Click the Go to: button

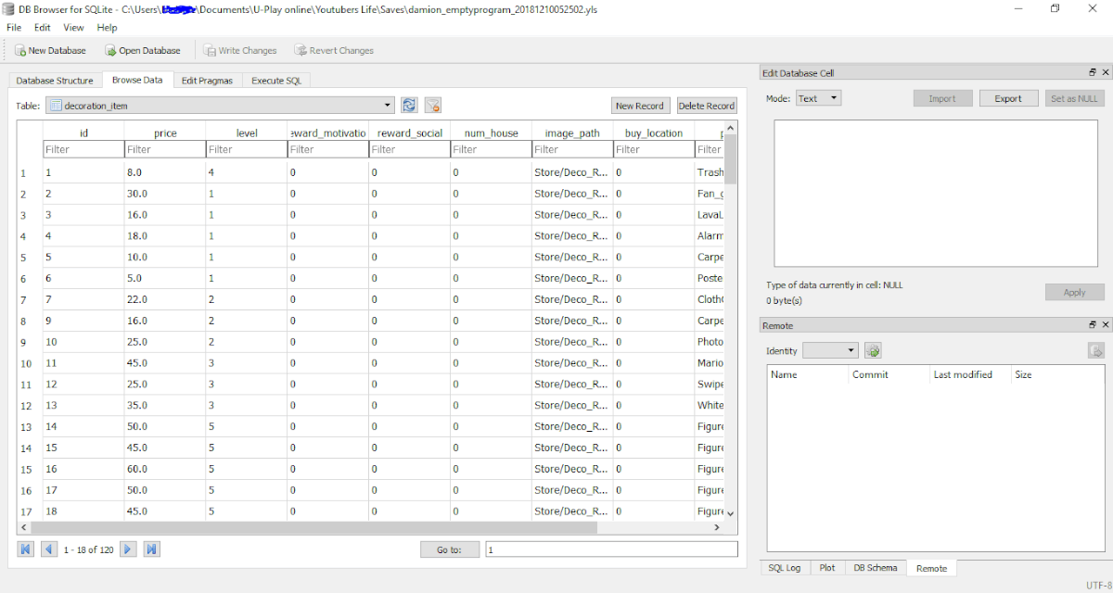449,549
